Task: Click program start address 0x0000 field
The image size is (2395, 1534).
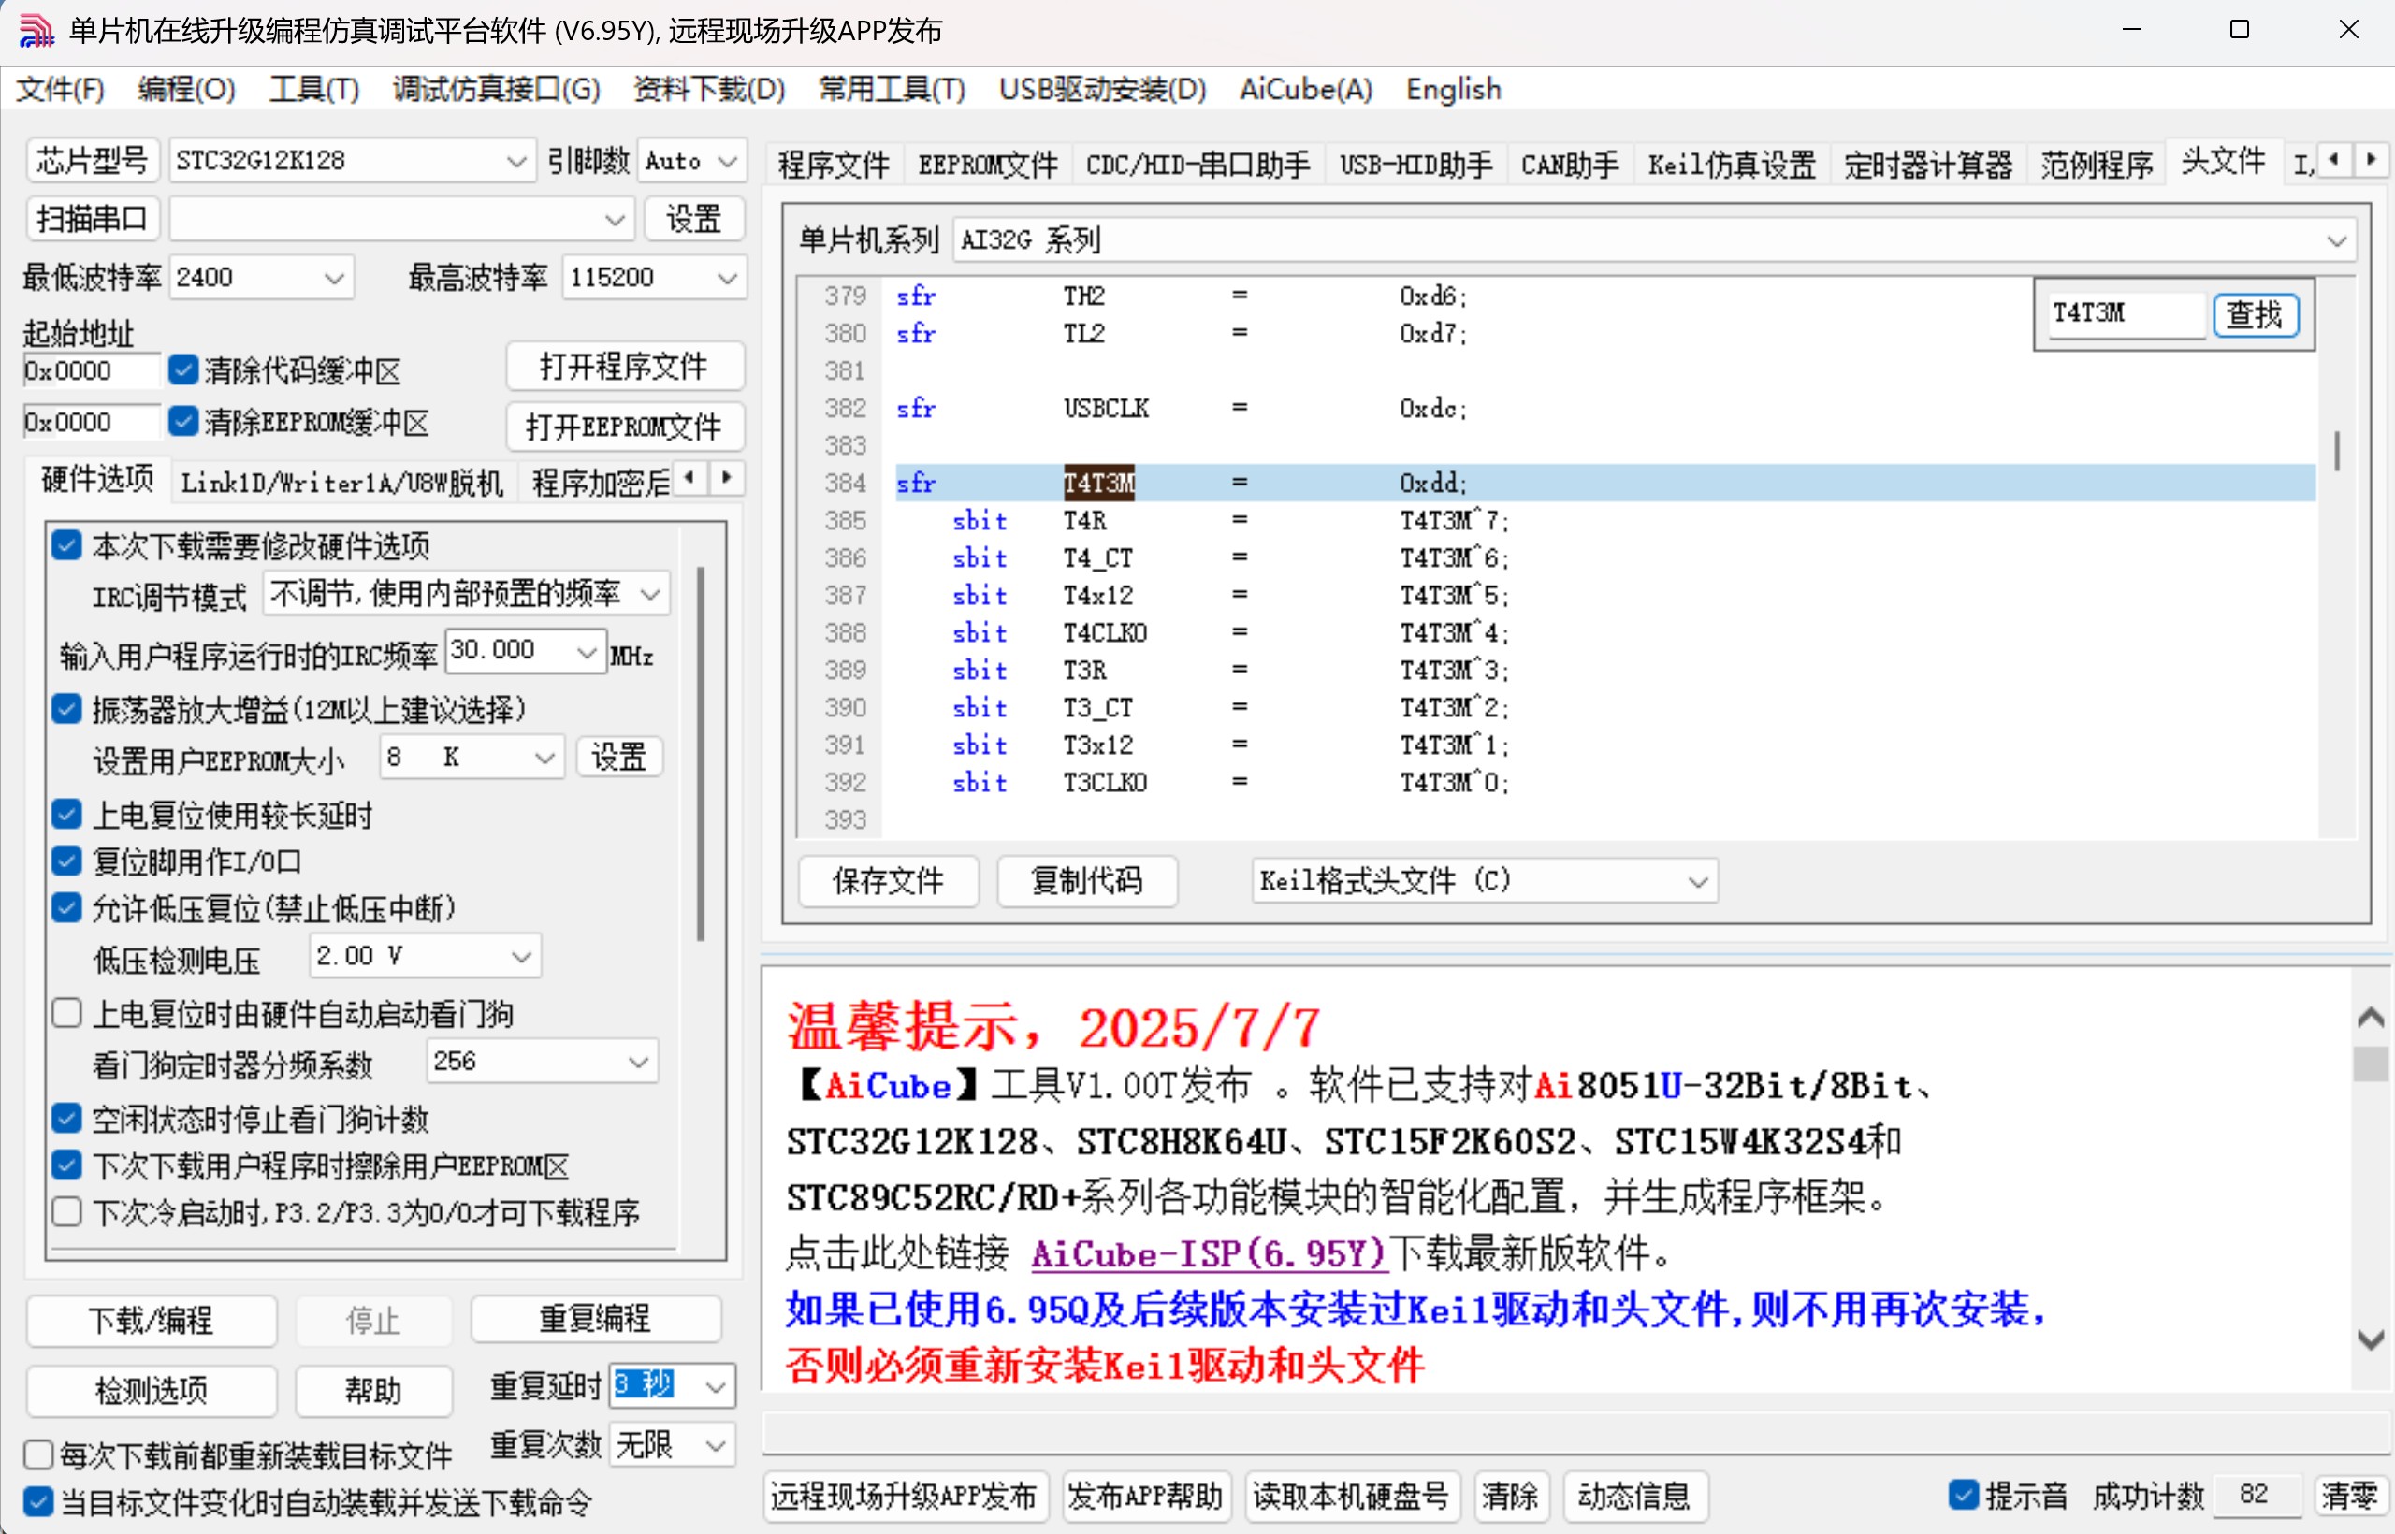Action: pyautogui.click(x=90, y=370)
